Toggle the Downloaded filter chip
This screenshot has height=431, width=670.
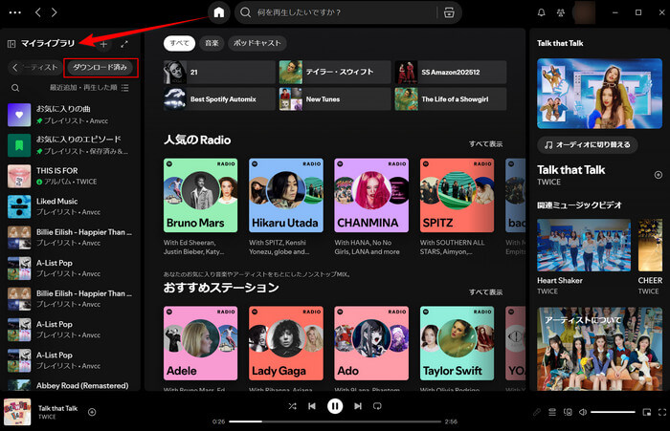(x=100, y=68)
